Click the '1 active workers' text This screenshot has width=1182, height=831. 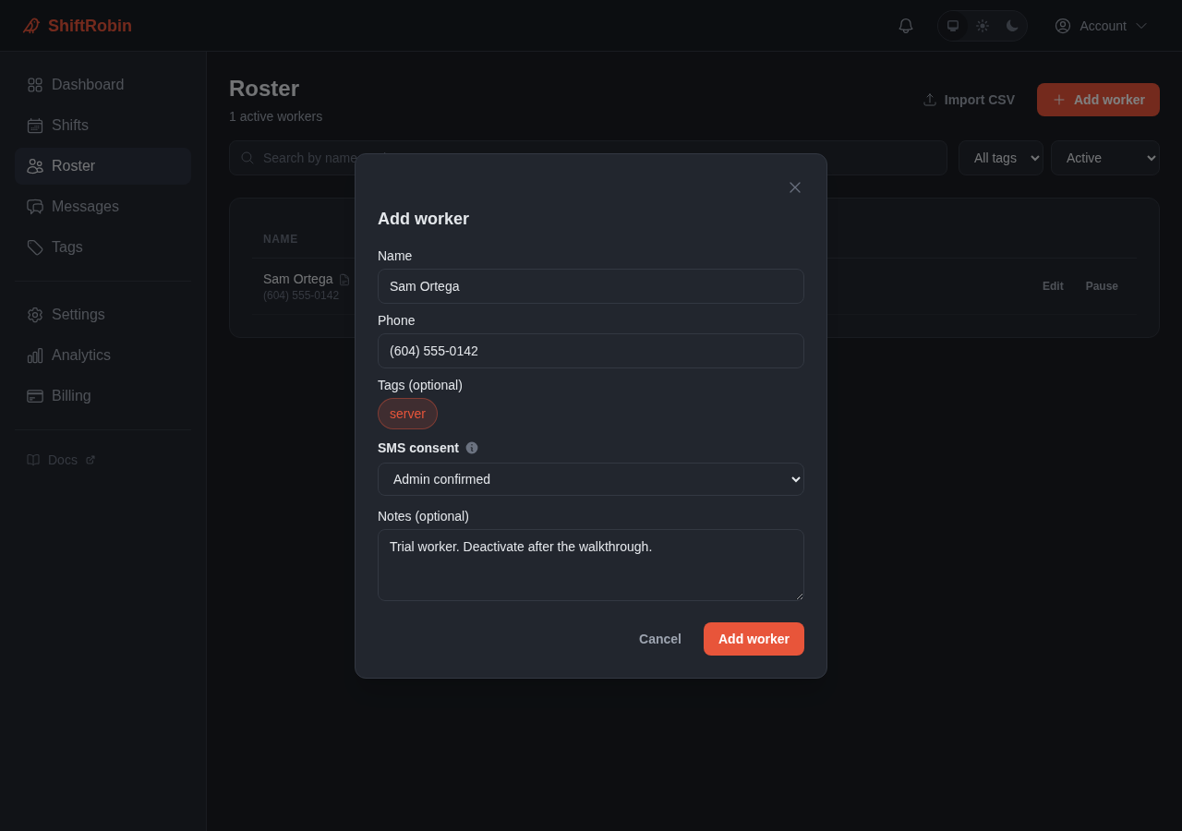coord(275,116)
